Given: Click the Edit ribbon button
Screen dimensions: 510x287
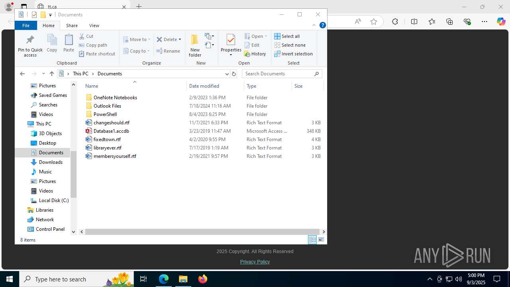Looking at the screenshot, I should tap(252, 45).
